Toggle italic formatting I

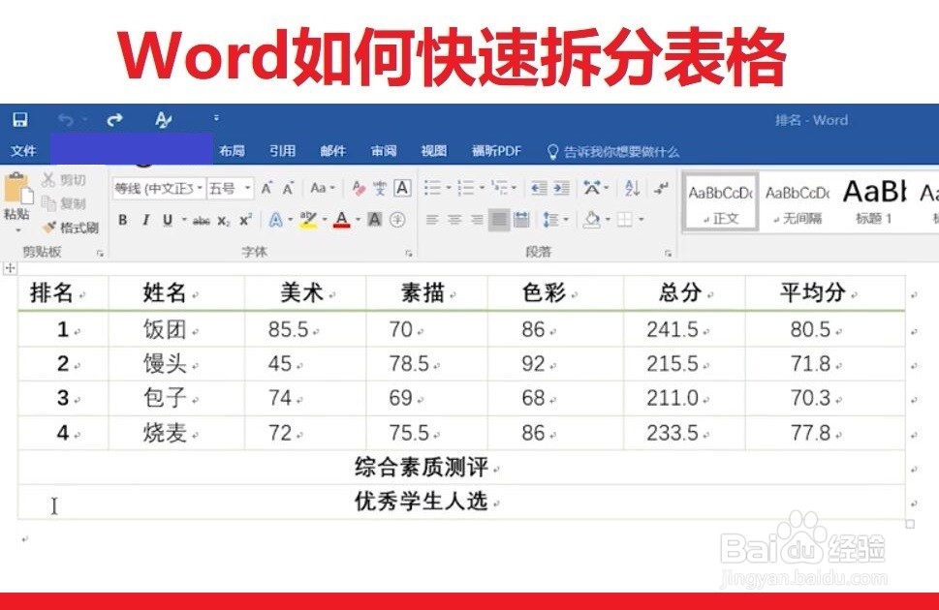click(145, 221)
